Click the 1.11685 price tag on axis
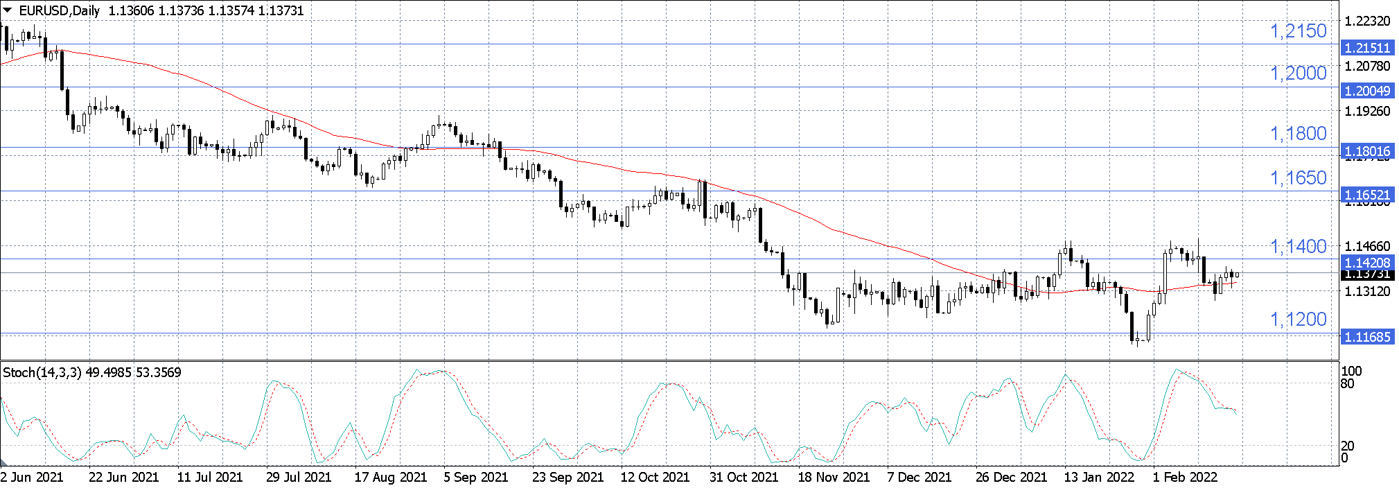Screen dimensions: 1399x488 (1366, 337)
